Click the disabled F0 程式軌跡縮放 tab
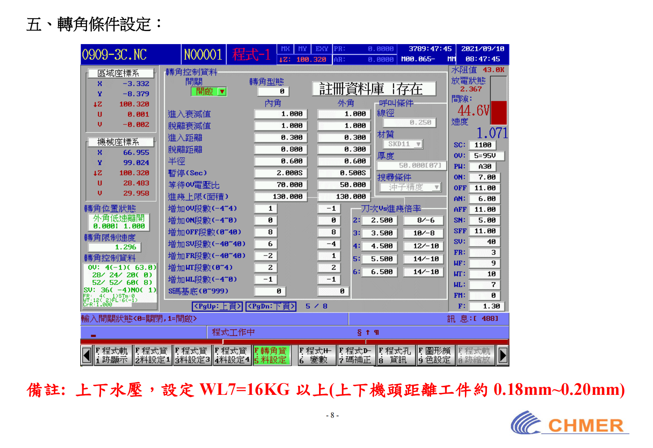The image size is (653, 448). pos(476,355)
